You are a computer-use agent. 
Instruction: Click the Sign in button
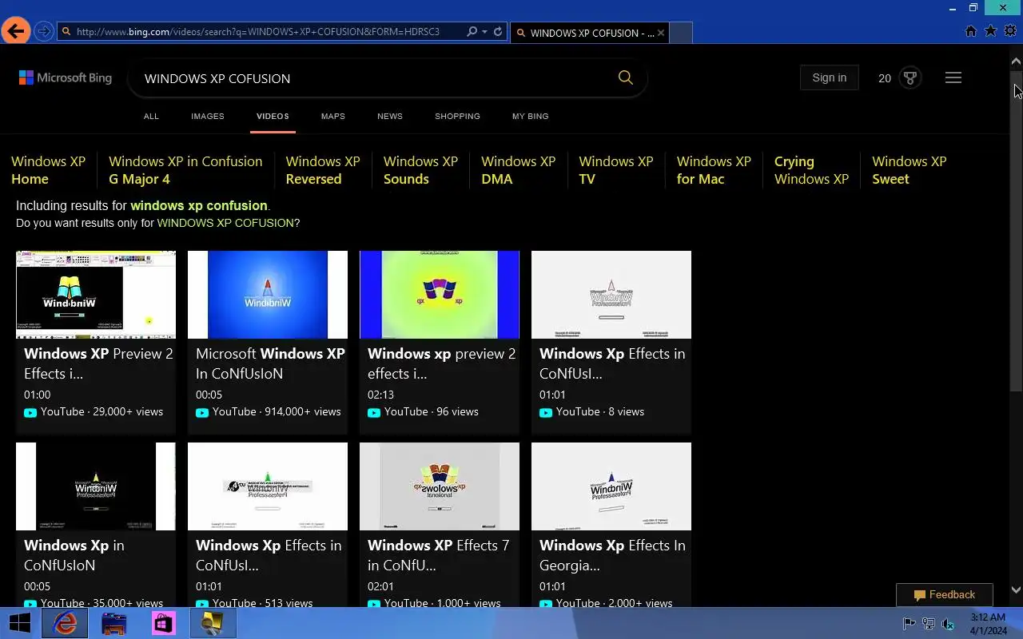coord(829,77)
